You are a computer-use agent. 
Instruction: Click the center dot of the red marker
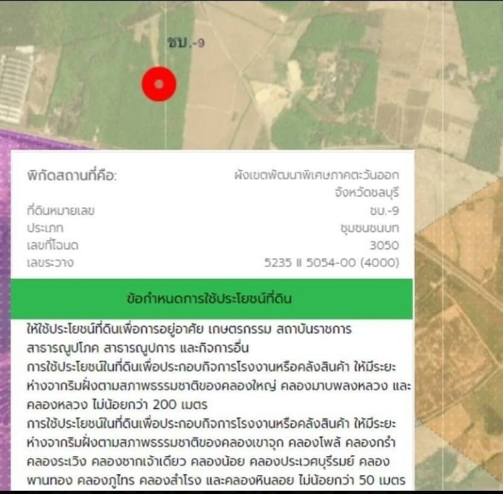(x=159, y=84)
